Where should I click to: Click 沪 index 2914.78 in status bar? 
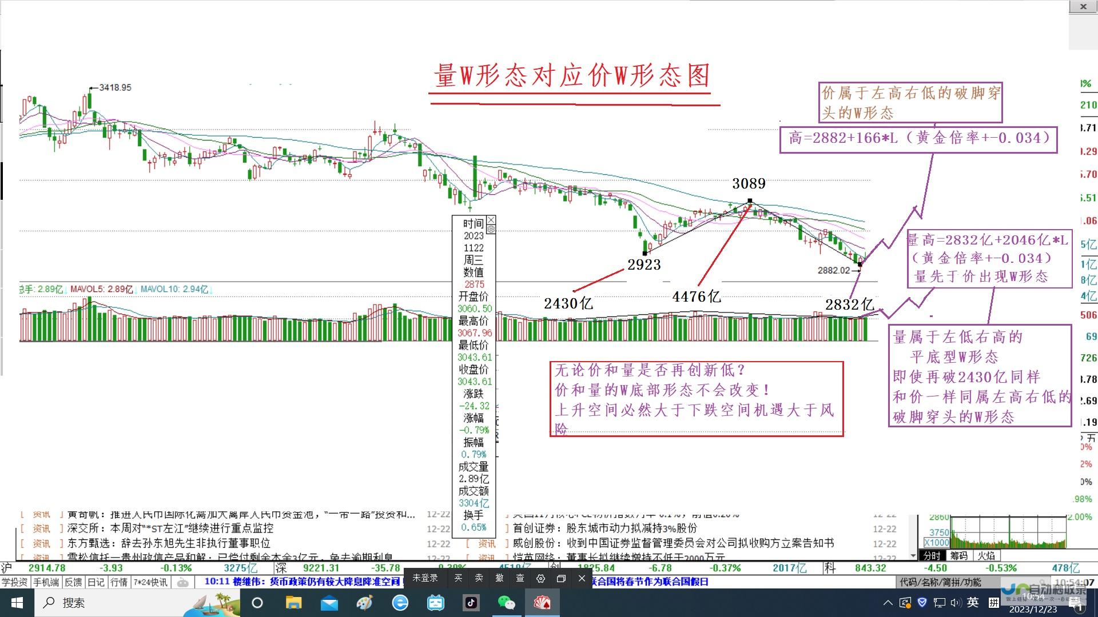pos(47,568)
